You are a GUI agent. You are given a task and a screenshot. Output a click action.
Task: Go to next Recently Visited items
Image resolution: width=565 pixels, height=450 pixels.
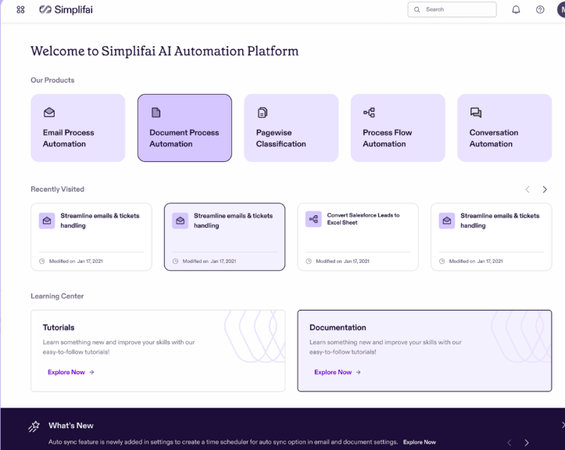(545, 189)
